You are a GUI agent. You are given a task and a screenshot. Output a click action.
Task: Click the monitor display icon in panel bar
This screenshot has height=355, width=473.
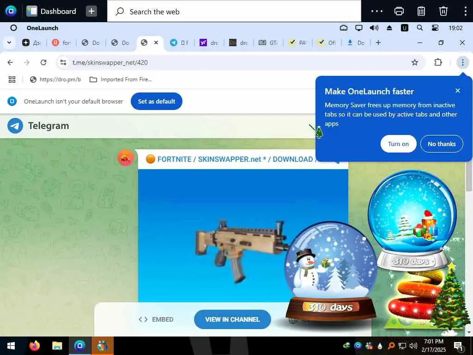pos(358,28)
